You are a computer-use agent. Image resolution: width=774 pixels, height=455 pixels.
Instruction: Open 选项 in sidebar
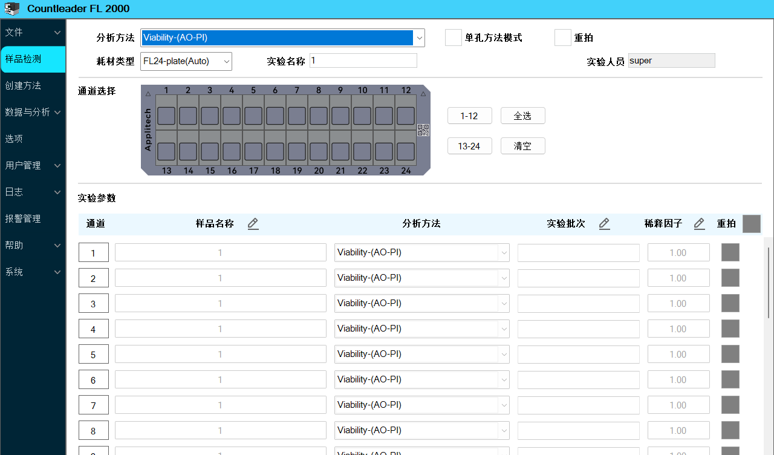33,139
